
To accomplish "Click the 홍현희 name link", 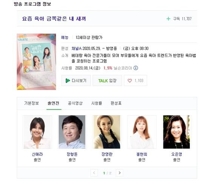I will 142,154.
